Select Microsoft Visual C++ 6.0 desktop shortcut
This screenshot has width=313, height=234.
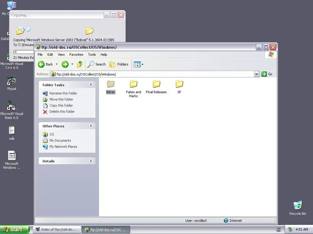(x=12, y=62)
